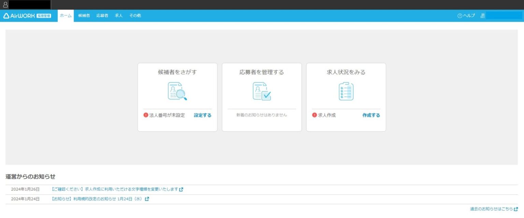Image resolution: width=524 pixels, height=218 pixels.
Task: Open the その他 menu
Action: point(135,15)
